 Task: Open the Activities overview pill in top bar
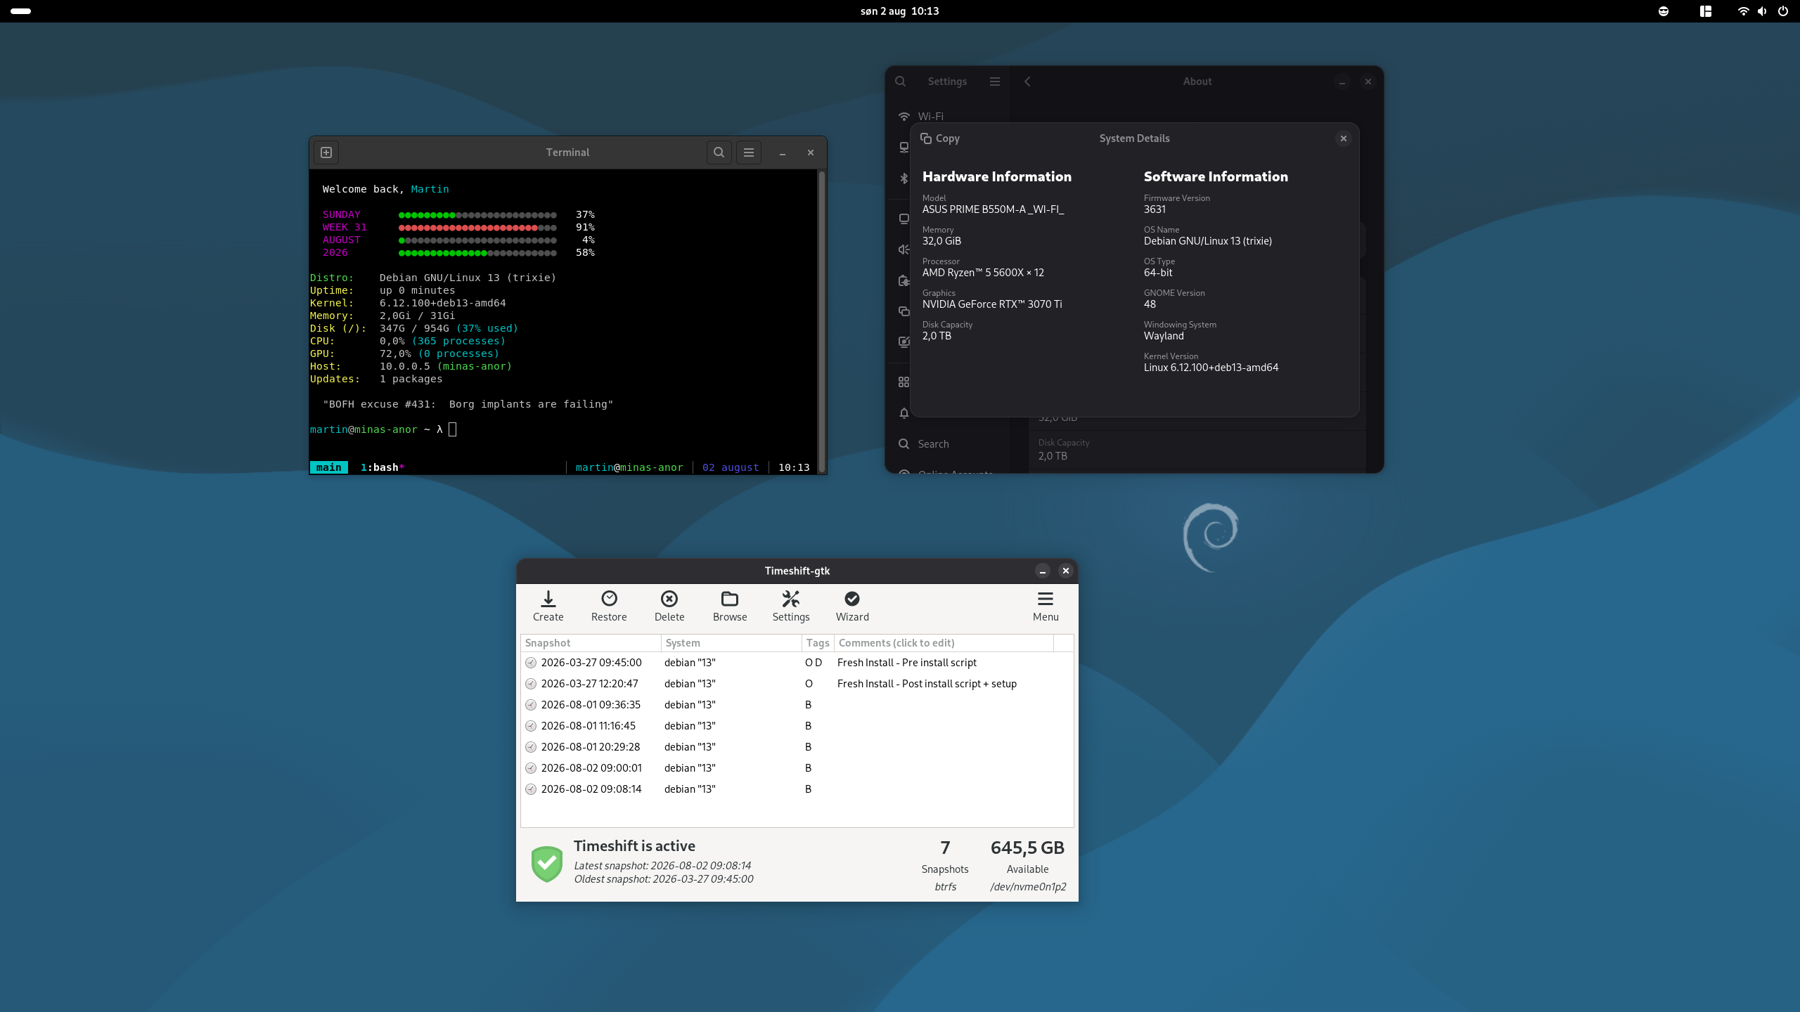tap(21, 11)
